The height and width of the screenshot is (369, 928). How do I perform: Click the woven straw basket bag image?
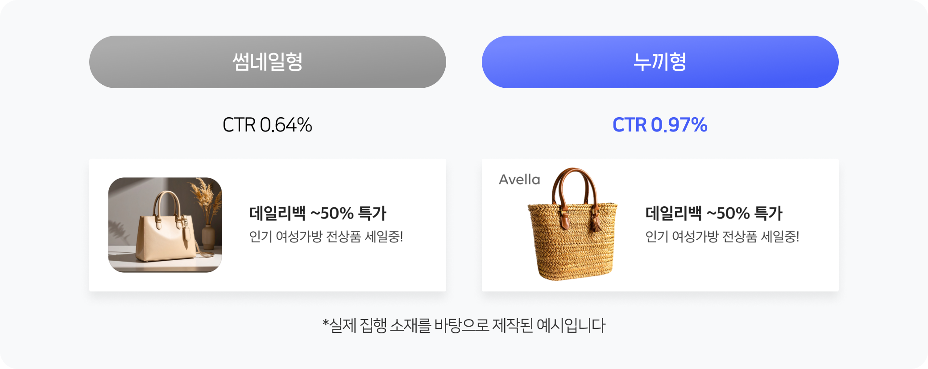[x=572, y=224]
